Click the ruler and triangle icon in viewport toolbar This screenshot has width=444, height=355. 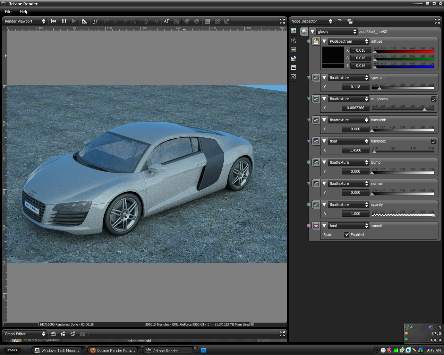(84, 21)
